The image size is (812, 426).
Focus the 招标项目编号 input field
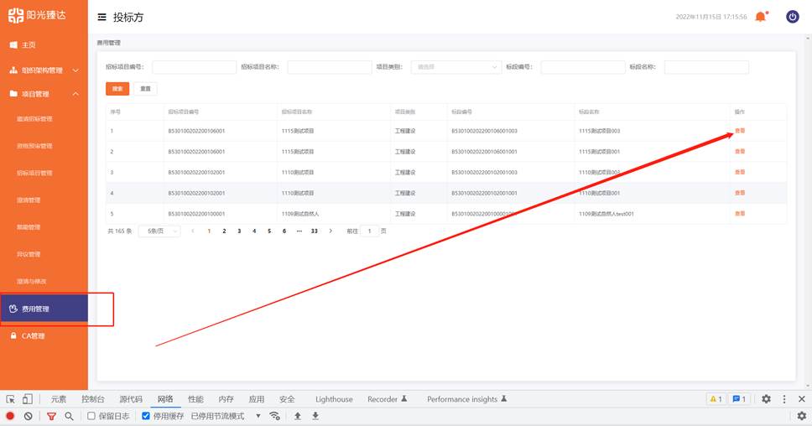click(x=195, y=67)
